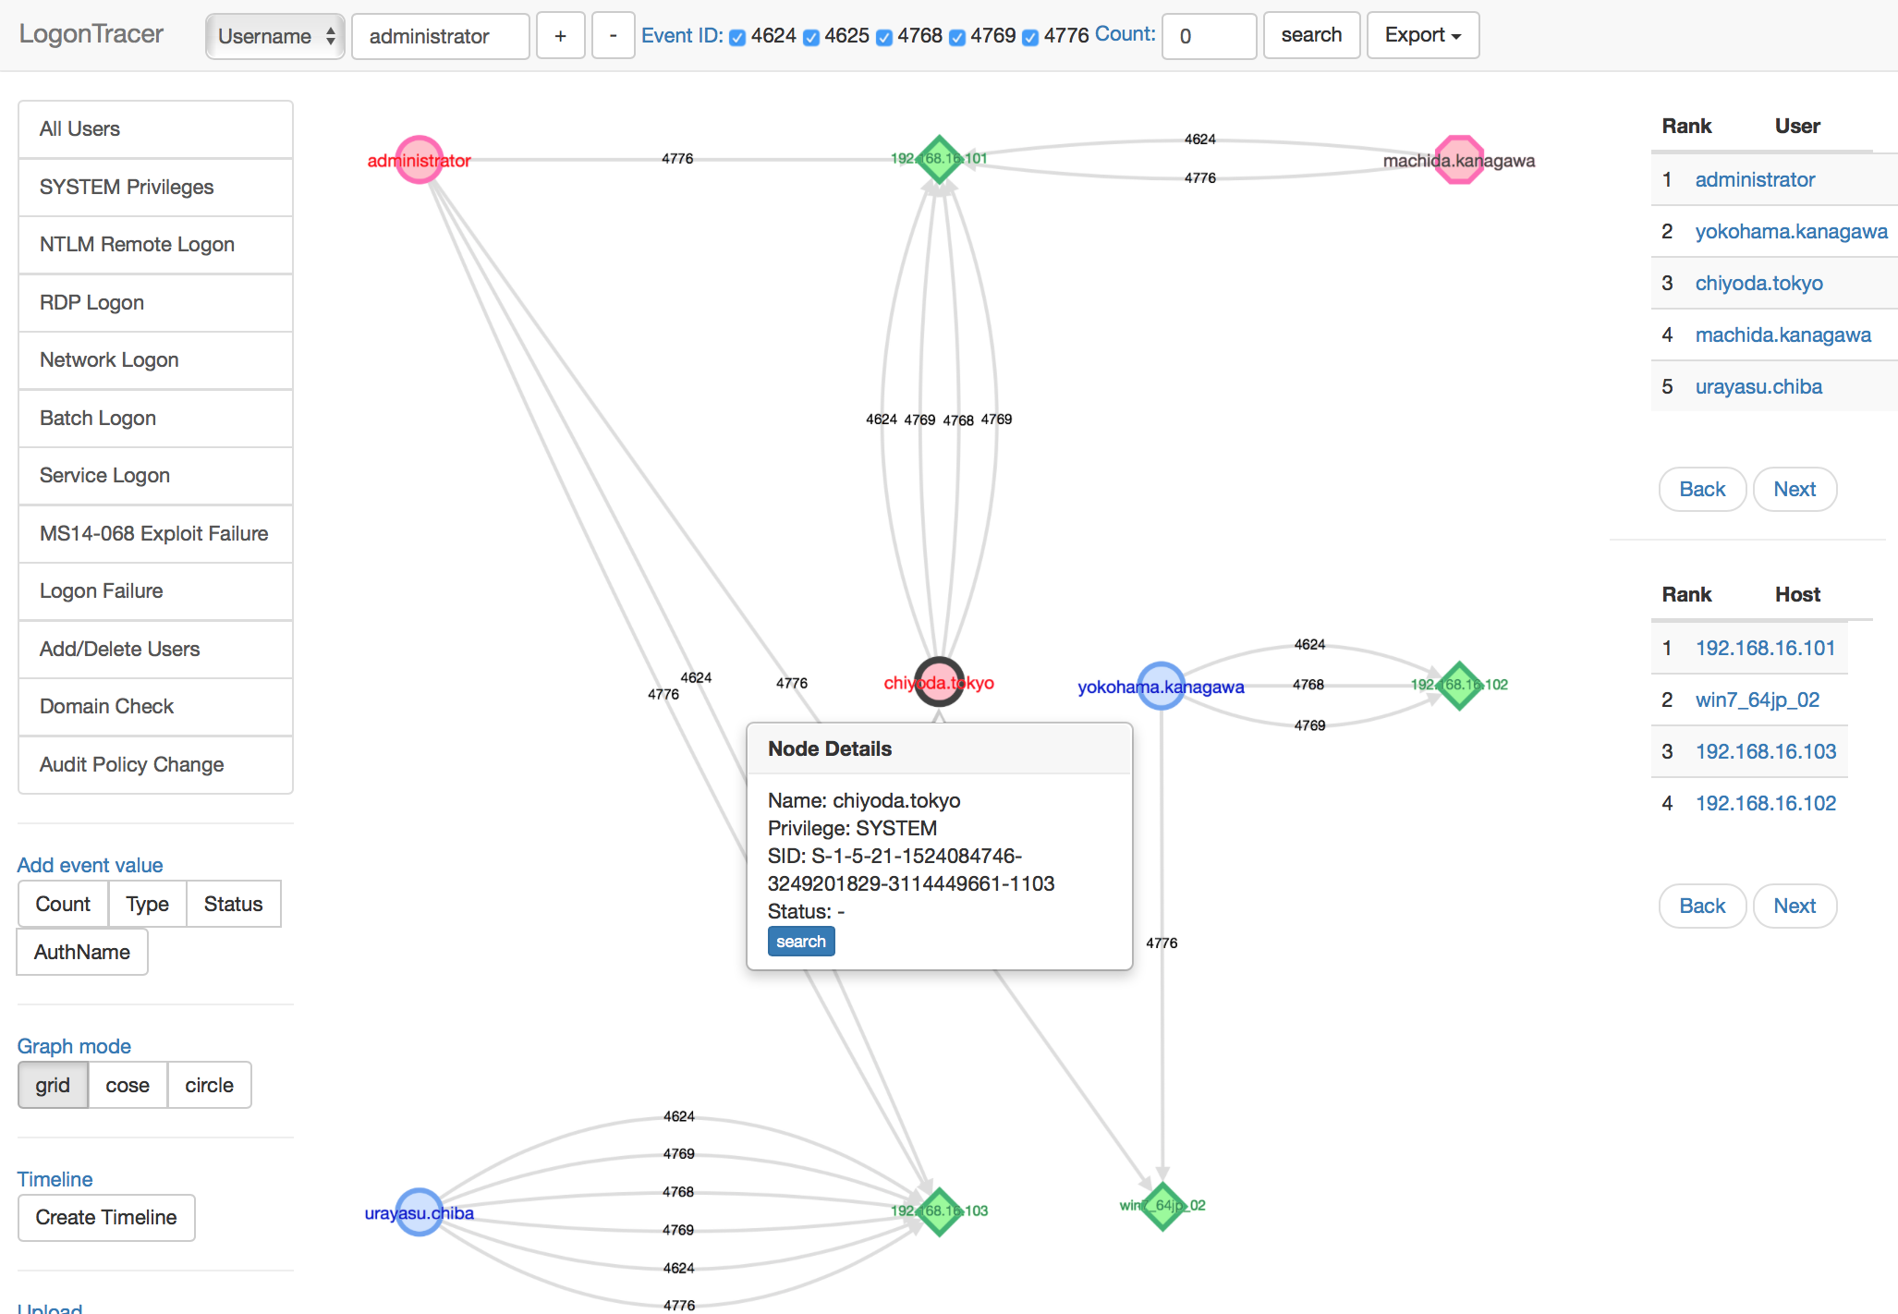Screen dimensions: 1898x1314
Task: Select the MS14-068 Exploit Failure item
Action: coord(155,533)
